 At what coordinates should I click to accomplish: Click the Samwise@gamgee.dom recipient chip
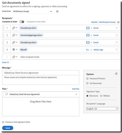click(x=31, y=35)
